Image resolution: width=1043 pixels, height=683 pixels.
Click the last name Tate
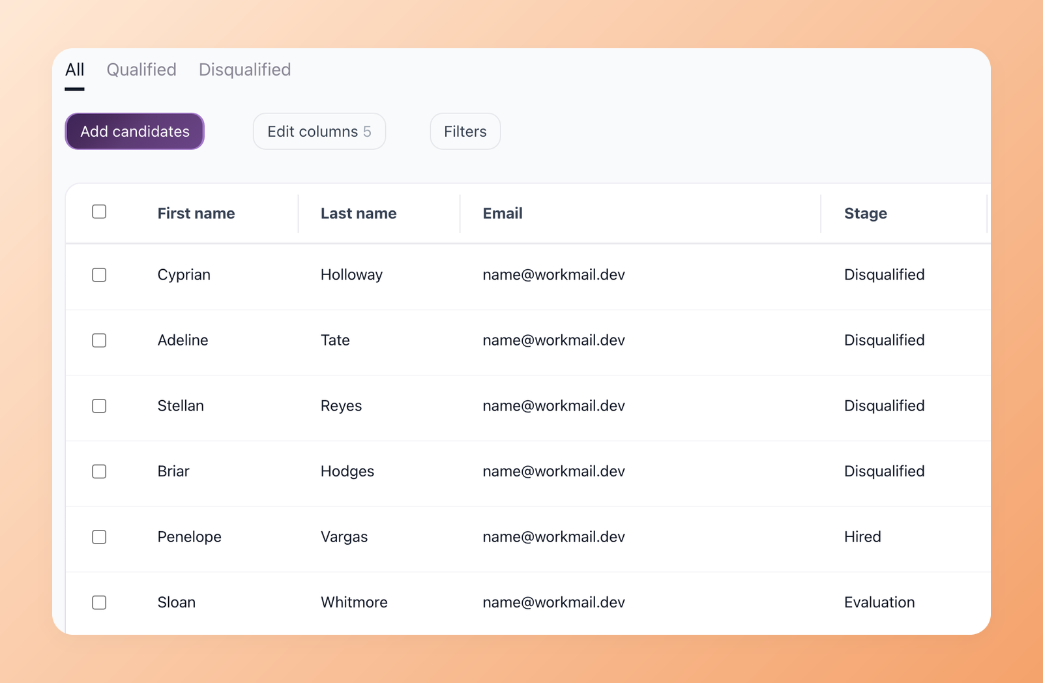point(335,340)
